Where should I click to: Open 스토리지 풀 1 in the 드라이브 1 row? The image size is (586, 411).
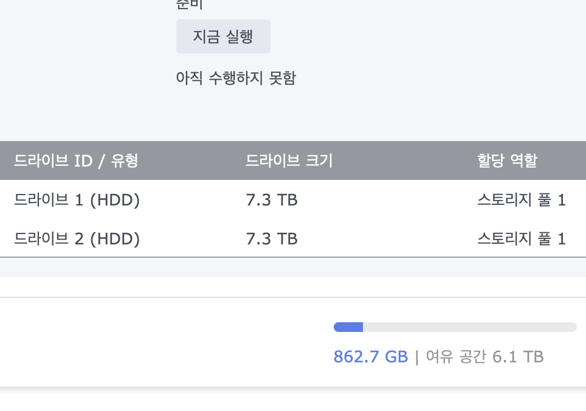pos(522,200)
